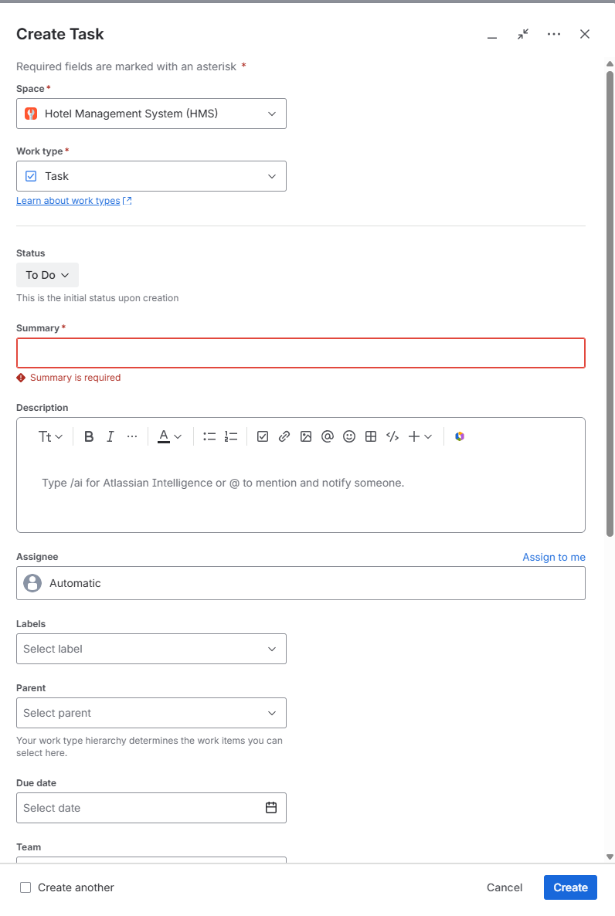The image size is (615, 916).
Task: Insert a bullet list in description
Action: 209,436
